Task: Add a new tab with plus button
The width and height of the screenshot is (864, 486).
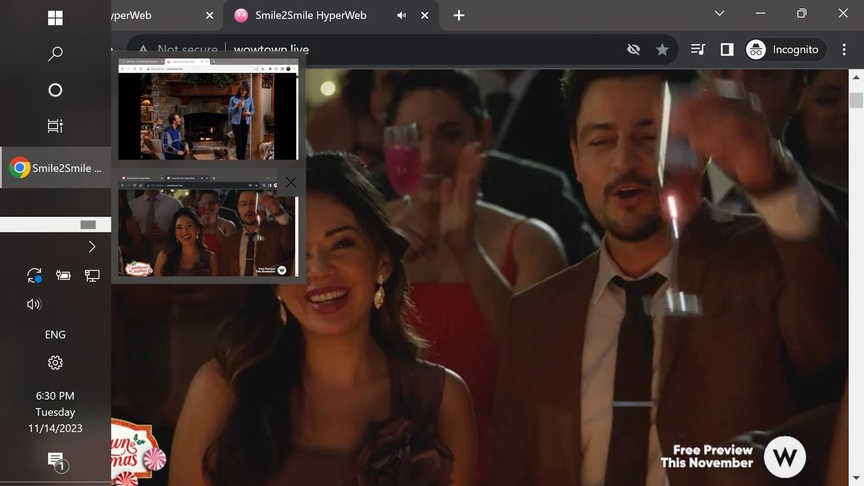Action: 458,15
